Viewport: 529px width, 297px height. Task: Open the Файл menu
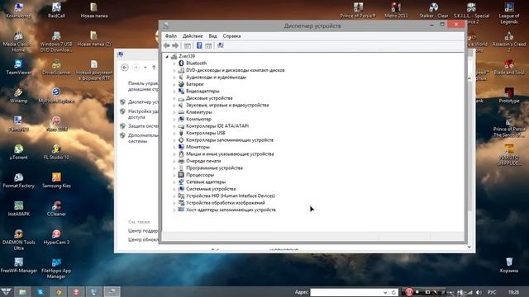coord(171,36)
